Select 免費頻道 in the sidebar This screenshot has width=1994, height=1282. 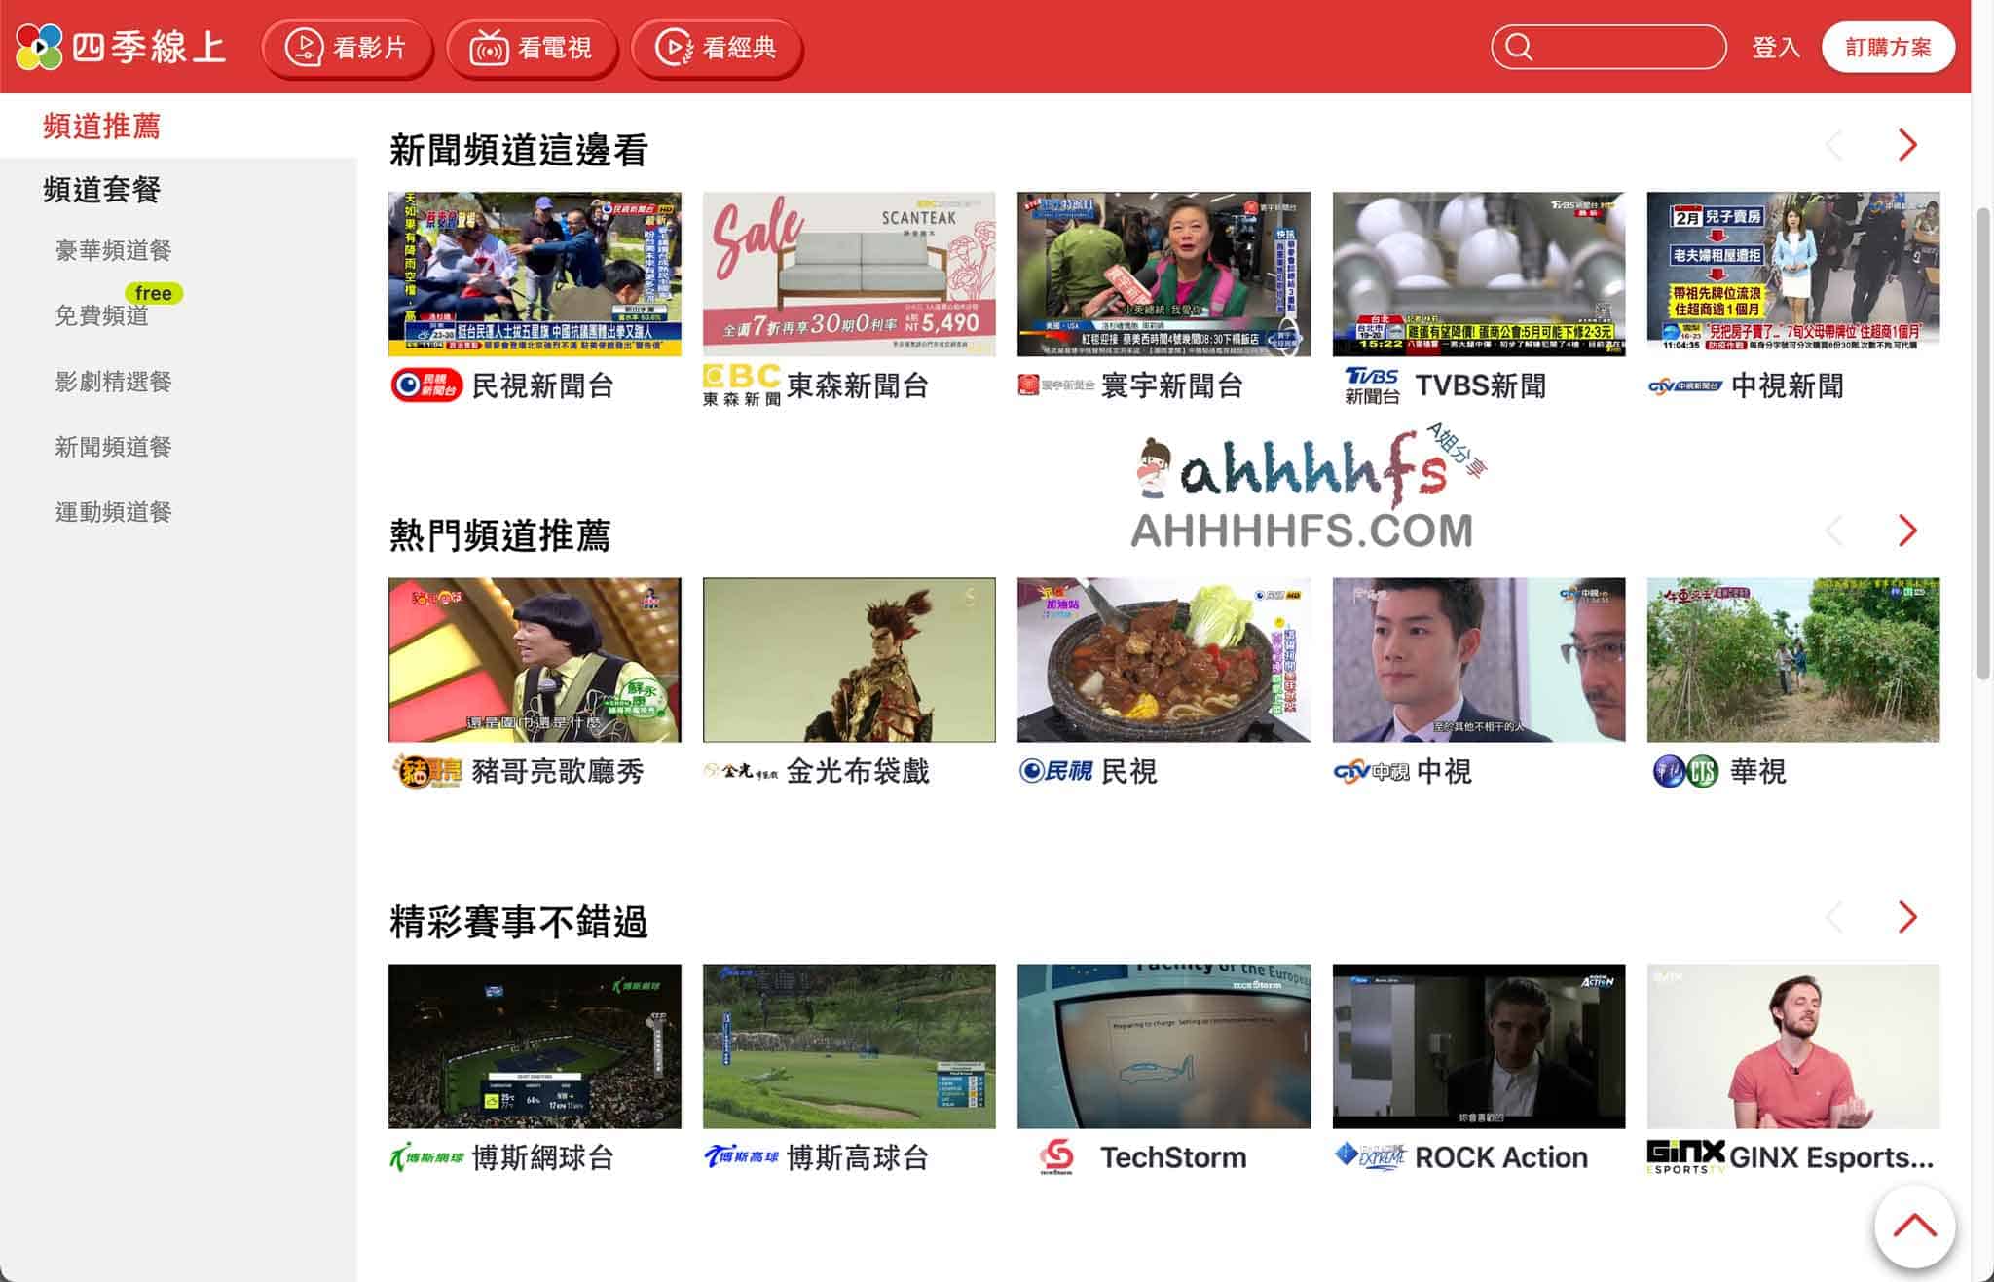click(101, 315)
